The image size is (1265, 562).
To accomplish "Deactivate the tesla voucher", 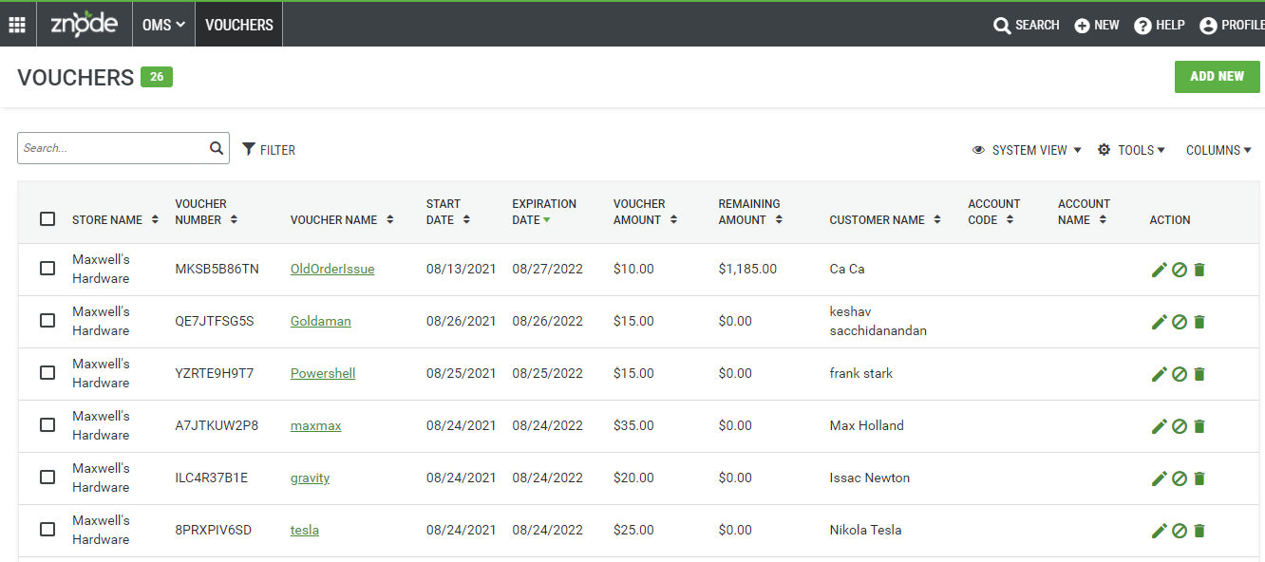I will pyautogui.click(x=1180, y=531).
